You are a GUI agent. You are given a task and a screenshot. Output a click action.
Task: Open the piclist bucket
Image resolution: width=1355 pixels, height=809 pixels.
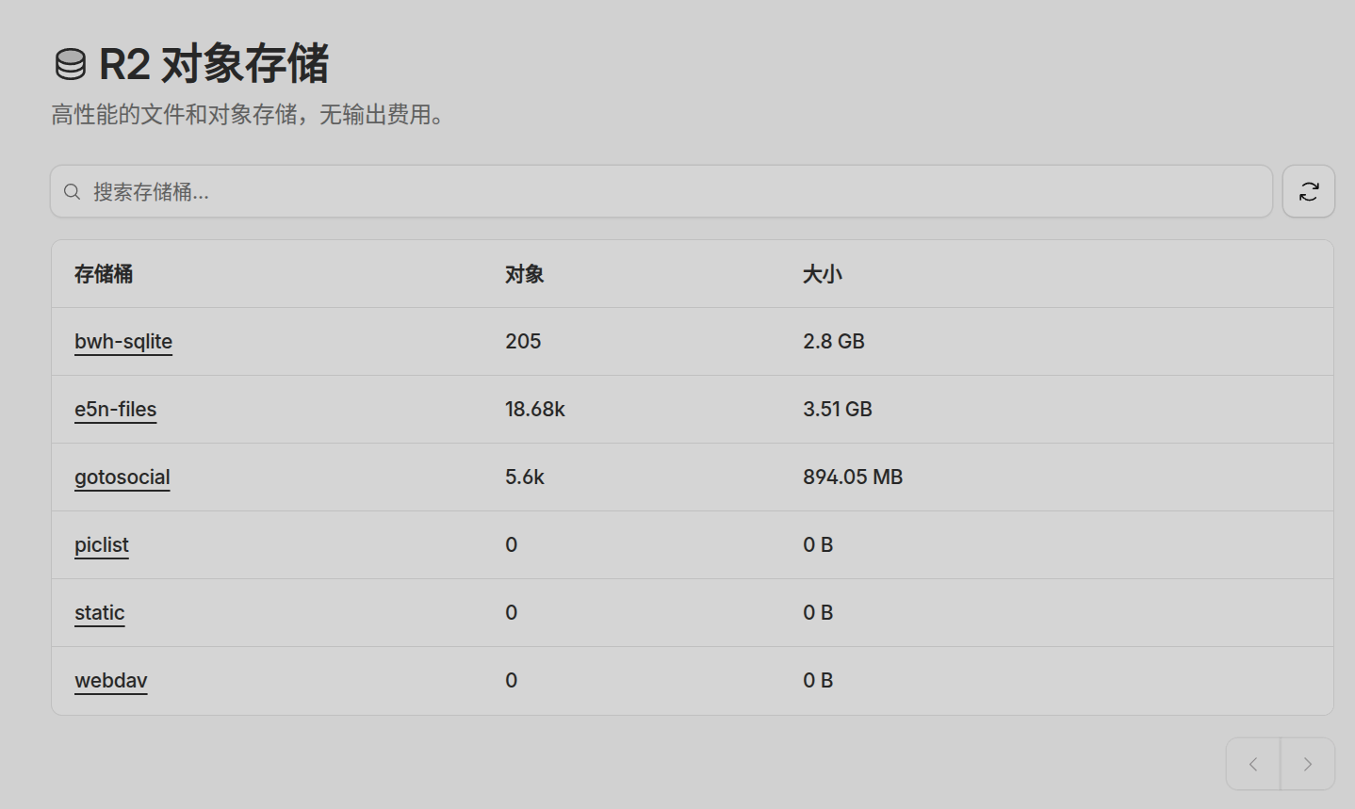point(102,544)
